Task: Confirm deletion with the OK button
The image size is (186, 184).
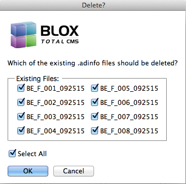Action: coord(28,171)
